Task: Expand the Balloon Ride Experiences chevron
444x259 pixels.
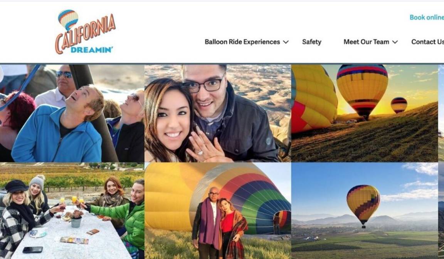Action: [286, 42]
